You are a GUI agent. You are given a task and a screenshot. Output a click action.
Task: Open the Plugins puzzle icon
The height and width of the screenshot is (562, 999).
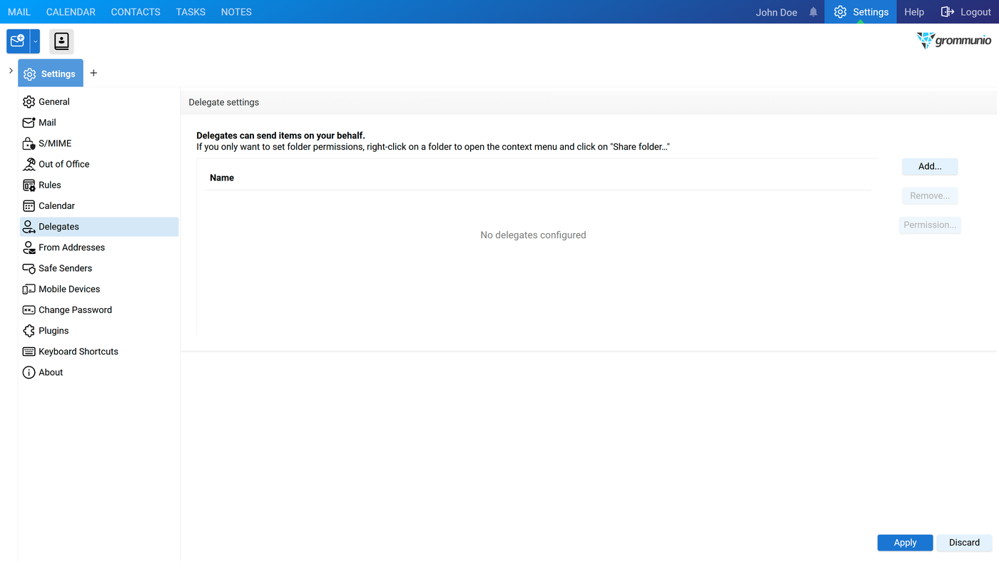click(29, 331)
